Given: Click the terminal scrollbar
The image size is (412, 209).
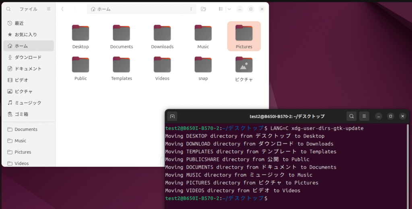Looking at the screenshot, I should (408, 166).
